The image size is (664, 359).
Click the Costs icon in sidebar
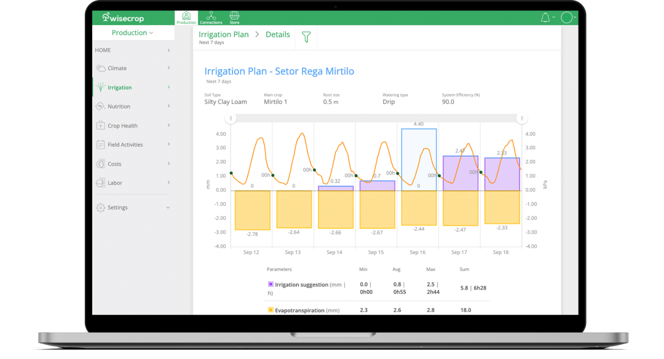[x=100, y=164]
